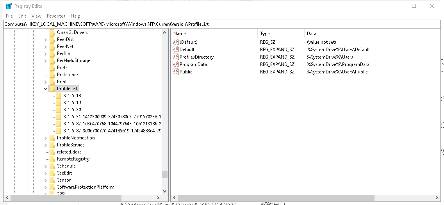This screenshot has height=205, width=444.
Task: Click the (Default) string value icon
Action: coord(176,42)
